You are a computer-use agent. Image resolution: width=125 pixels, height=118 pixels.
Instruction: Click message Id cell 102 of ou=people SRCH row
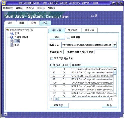click(66, 83)
